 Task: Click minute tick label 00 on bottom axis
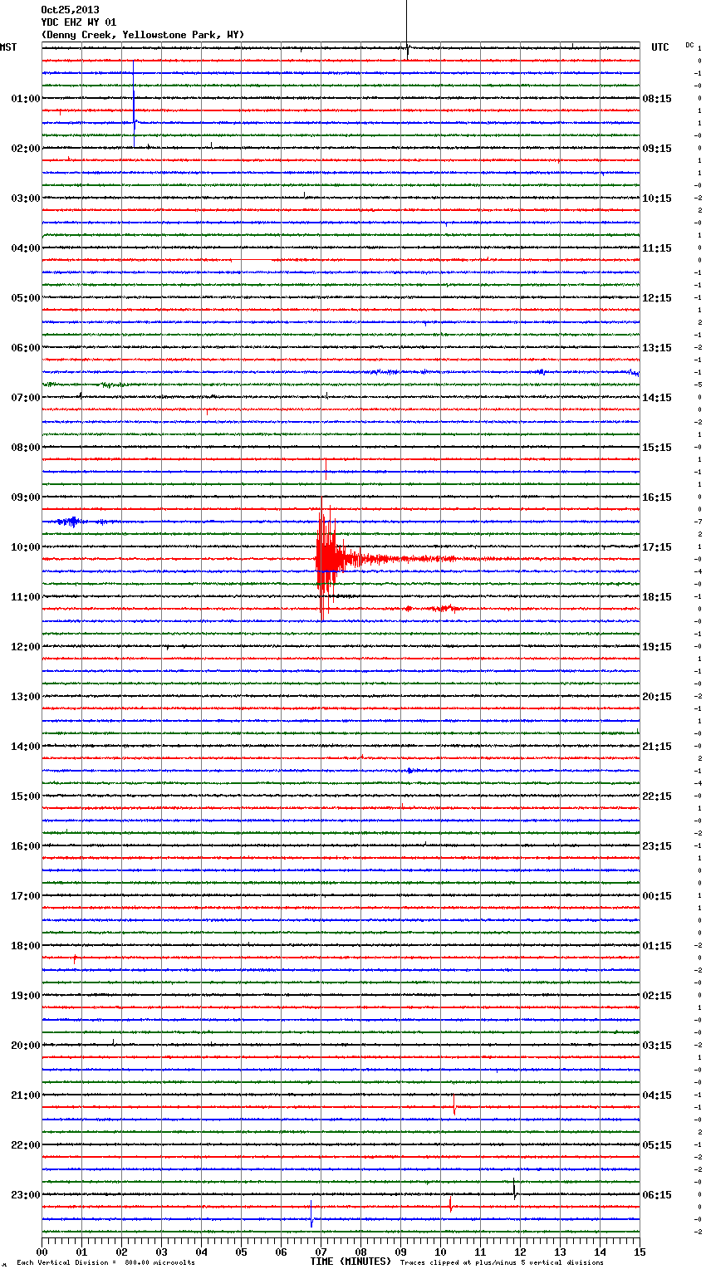pos(42,1252)
